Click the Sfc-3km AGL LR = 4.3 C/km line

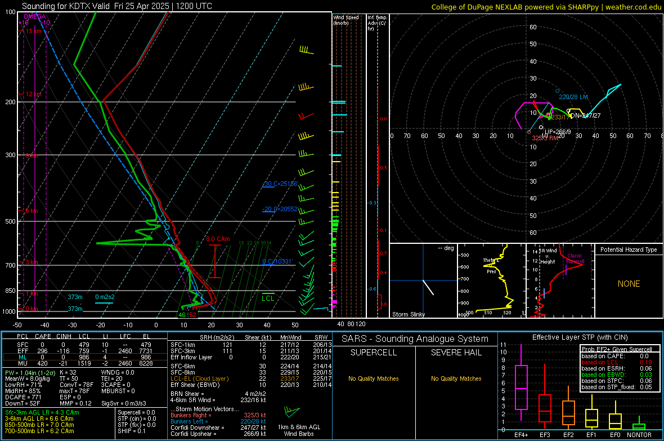click(x=42, y=412)
